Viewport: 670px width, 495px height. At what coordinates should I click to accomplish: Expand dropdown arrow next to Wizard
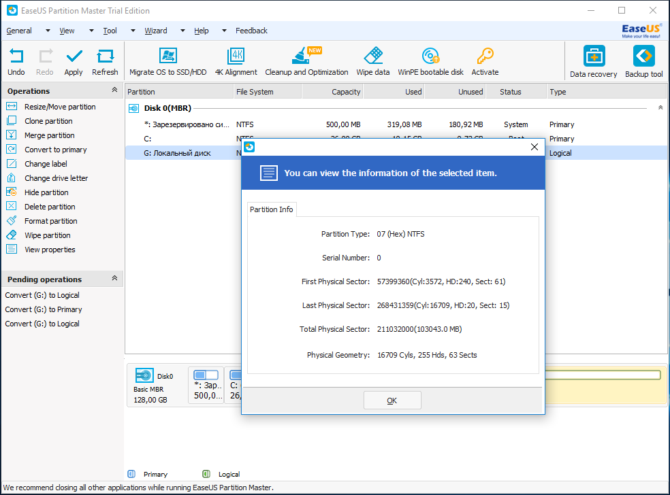click(183, 31)
